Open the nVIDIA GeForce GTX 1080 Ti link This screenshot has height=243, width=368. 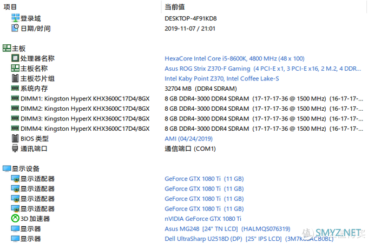(203, 219)
